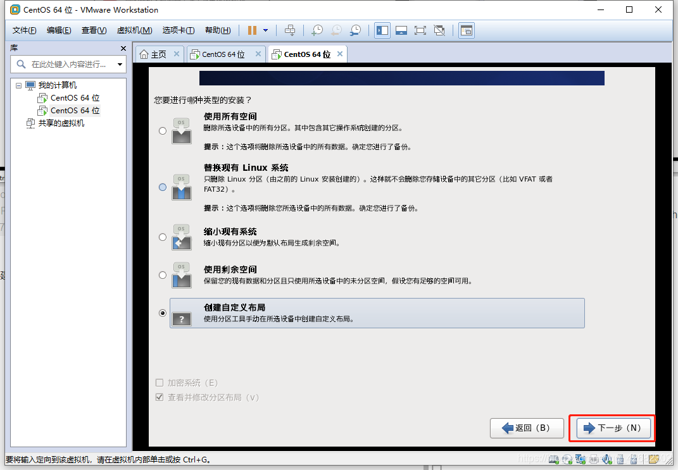Click the hard disk status bar icon

pos(553,459)
